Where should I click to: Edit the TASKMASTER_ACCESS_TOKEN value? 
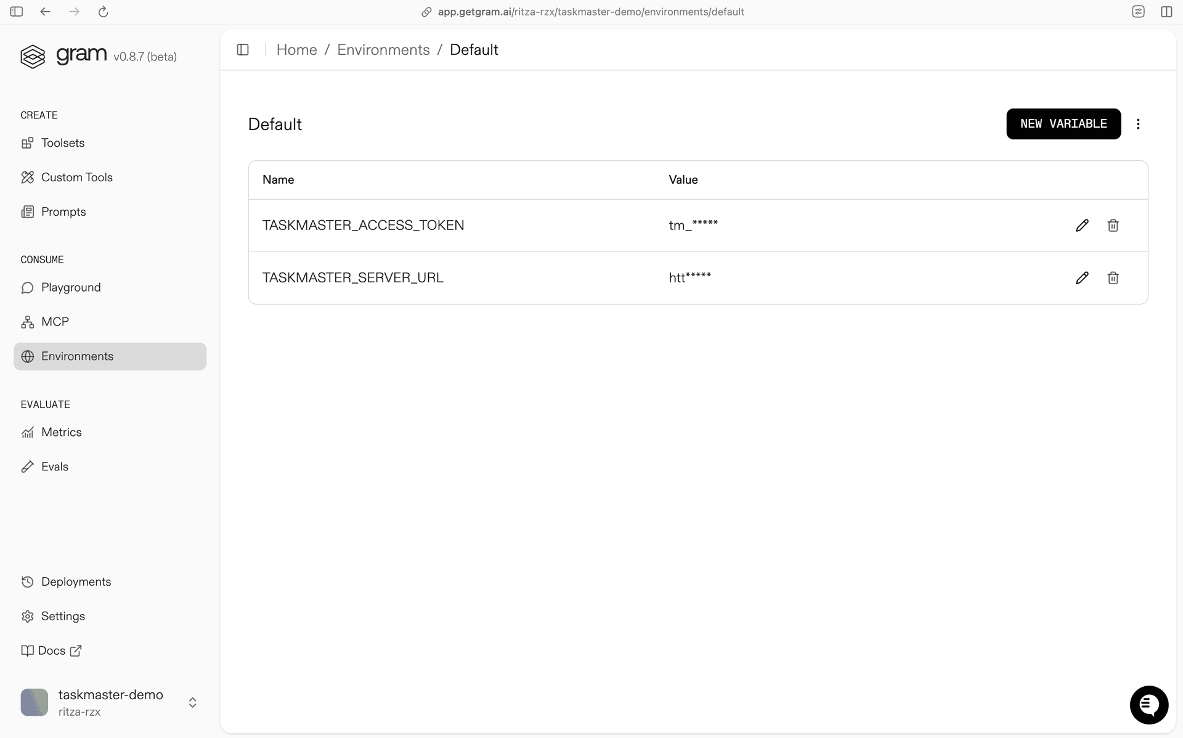click(x=1082, y=225)
